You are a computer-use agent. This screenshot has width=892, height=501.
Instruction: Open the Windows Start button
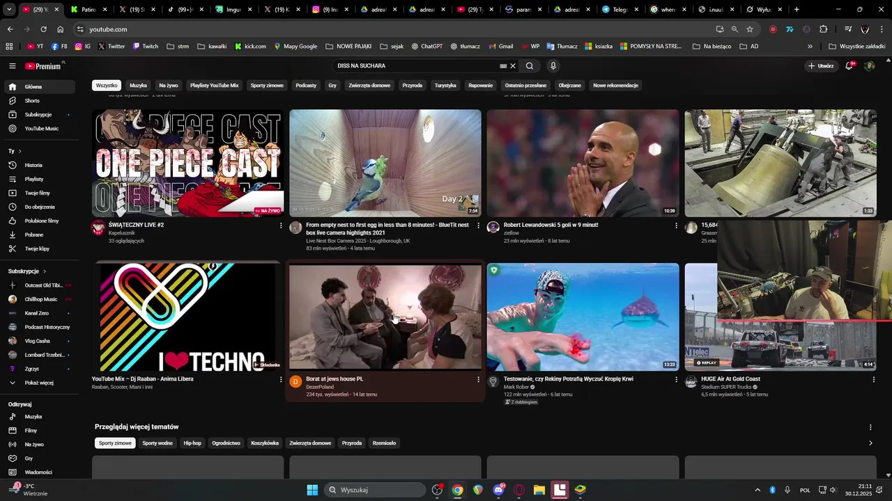(312, 490)
